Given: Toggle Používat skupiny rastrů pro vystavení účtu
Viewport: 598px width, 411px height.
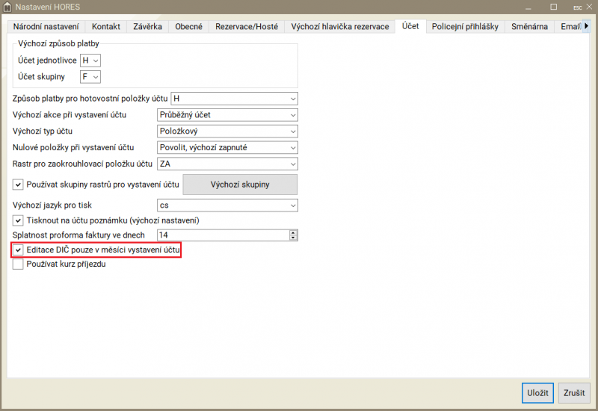Looking at the screenshot, I should [x=19, y=185].
